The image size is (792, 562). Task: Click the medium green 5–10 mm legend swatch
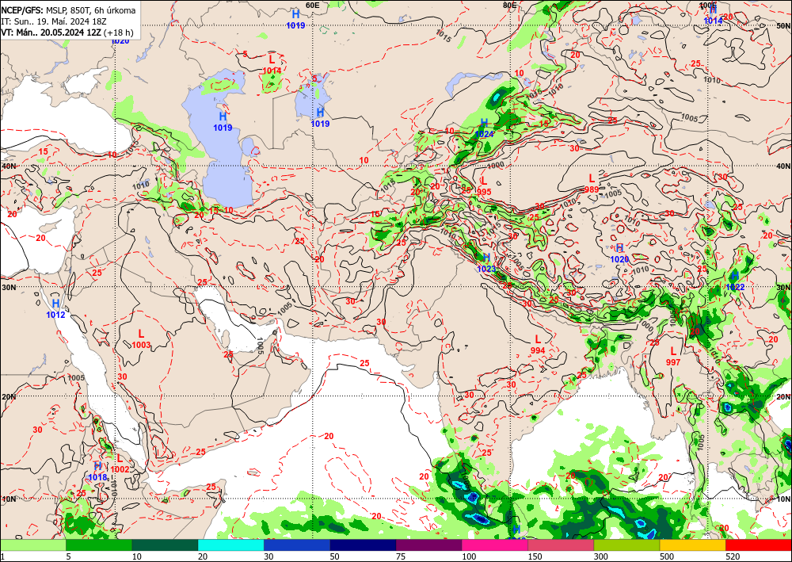pyautogui.click(x=99, y=545)
